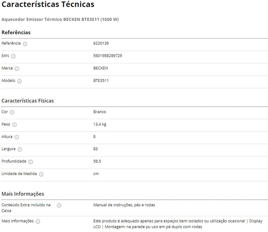Viewport: 268px width, 232px height.
Task: Show info tooltip for Modelo
Action: [19, 81]
